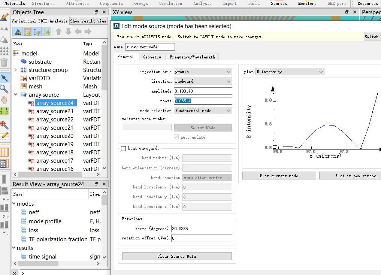This screenshot has width=381, height=275.
Task: Open the plot E intensity dropdown
Action: [289, 72]
